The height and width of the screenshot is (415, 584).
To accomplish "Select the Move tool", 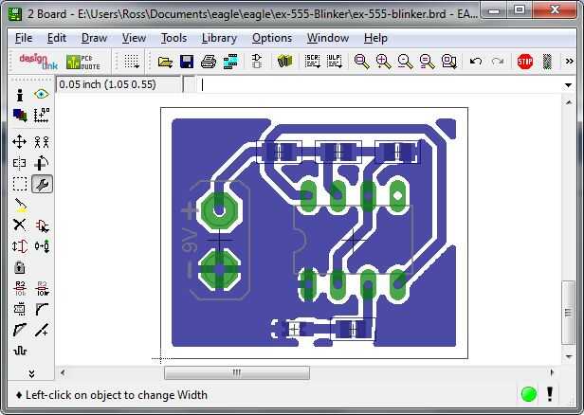I will point(19,142).
